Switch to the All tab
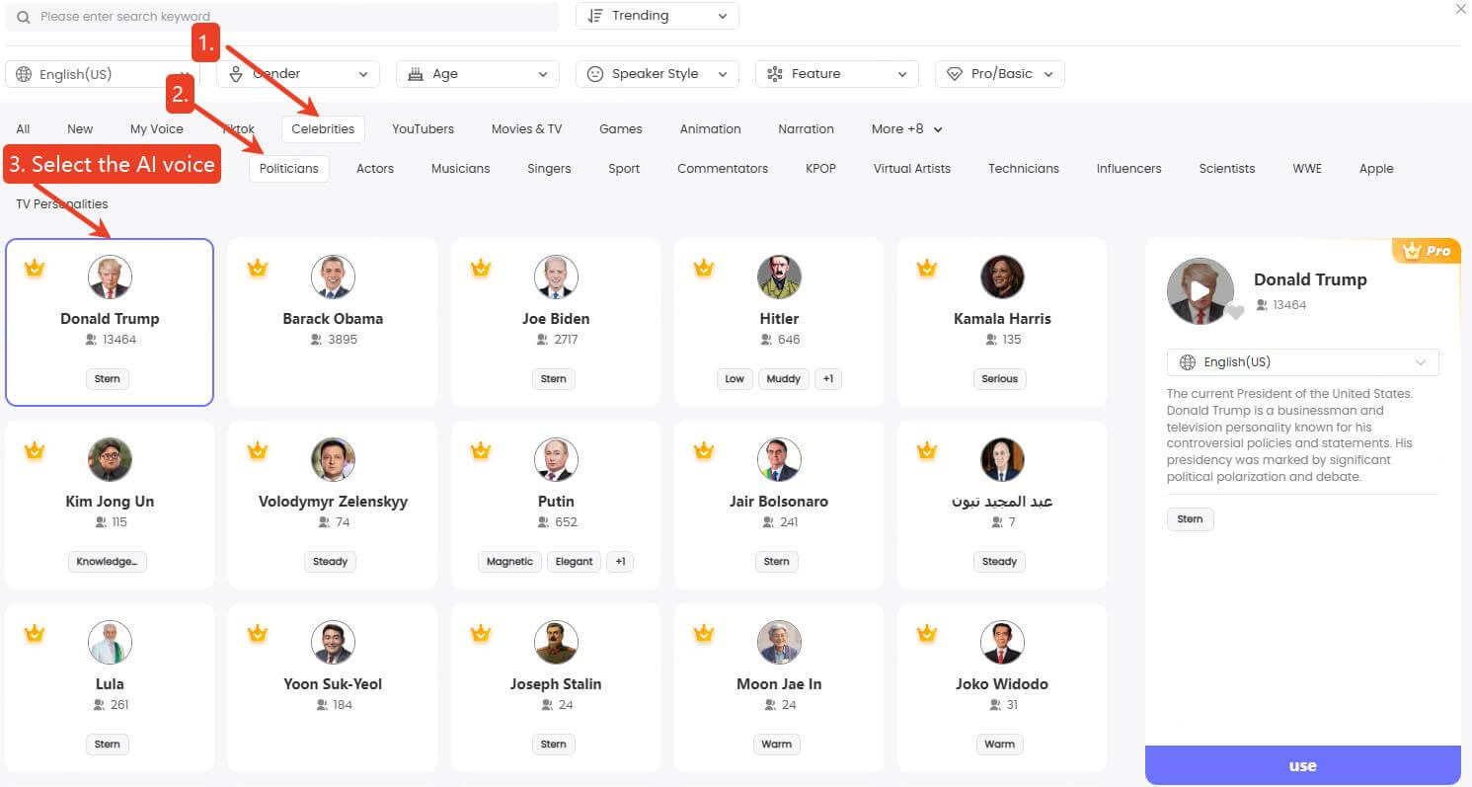The height and width of the screenshot is (787, 1472). 23,129
